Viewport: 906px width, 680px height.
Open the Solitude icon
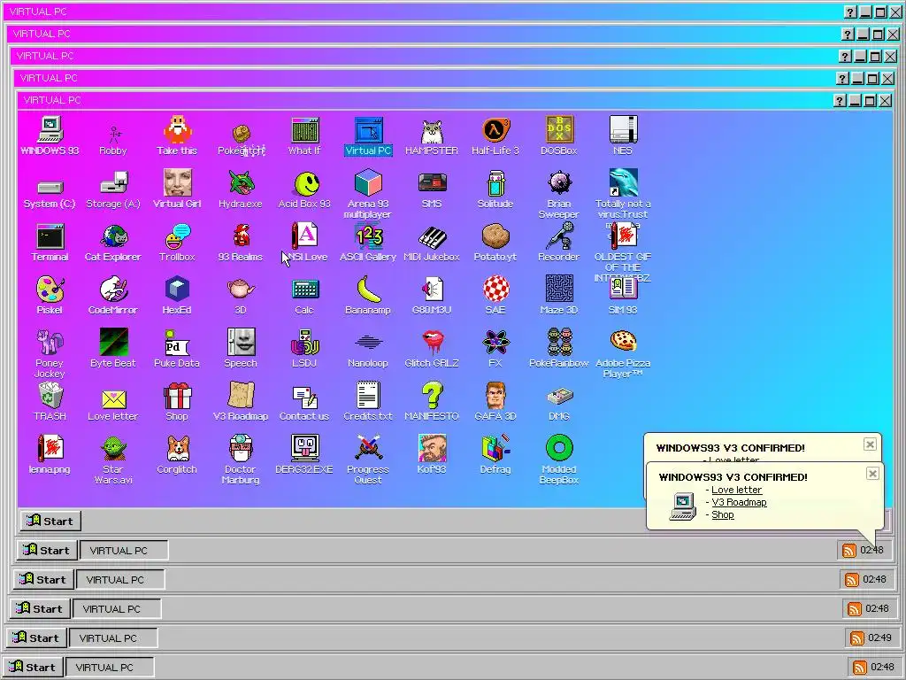click(495, 189)
